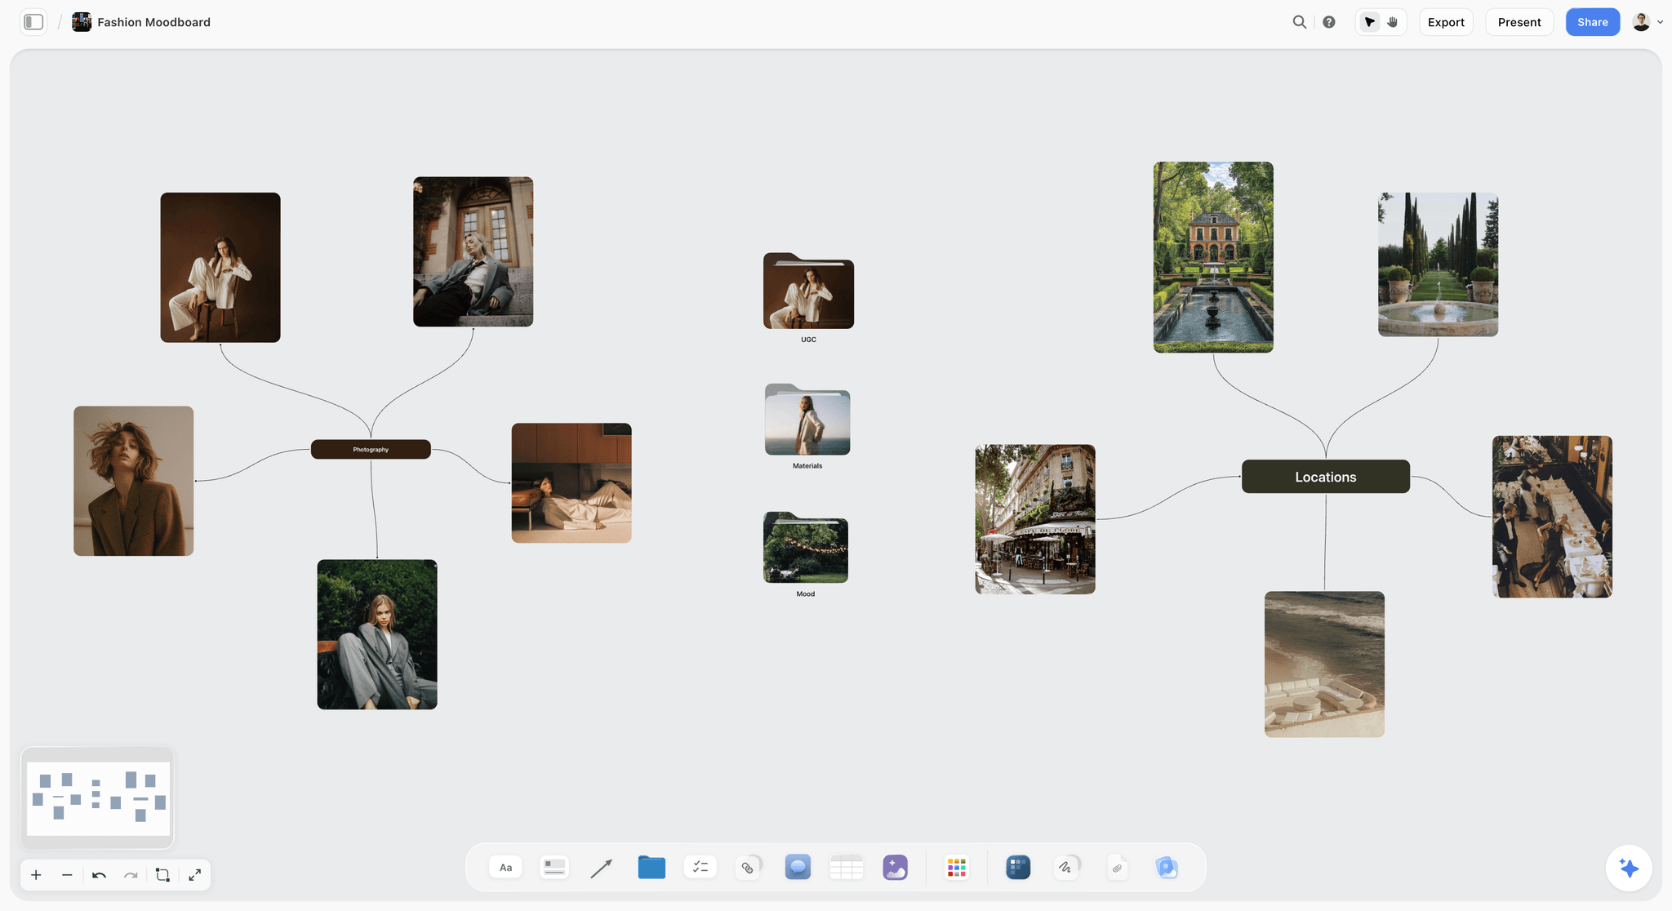The image size is (1672, 911).
Task: Add a checklist to-do element
Action: [700, 867]
